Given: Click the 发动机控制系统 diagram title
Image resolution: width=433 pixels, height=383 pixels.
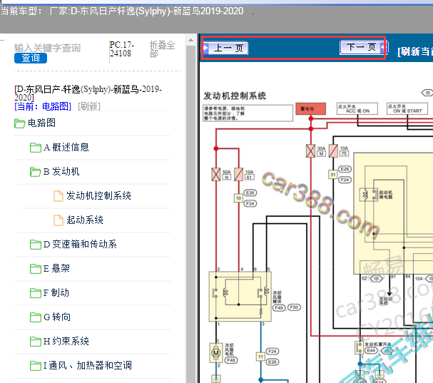Looking at the screenshot, I should pos(235,96).
